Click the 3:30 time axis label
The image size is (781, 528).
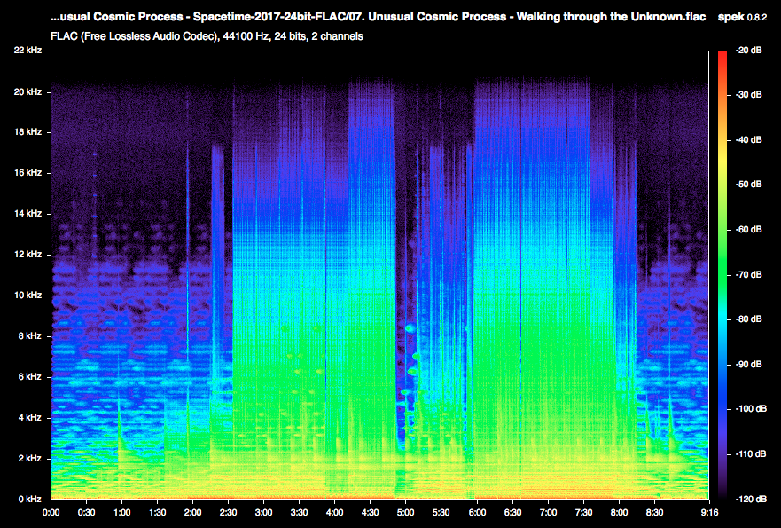[x=300, y=512]
